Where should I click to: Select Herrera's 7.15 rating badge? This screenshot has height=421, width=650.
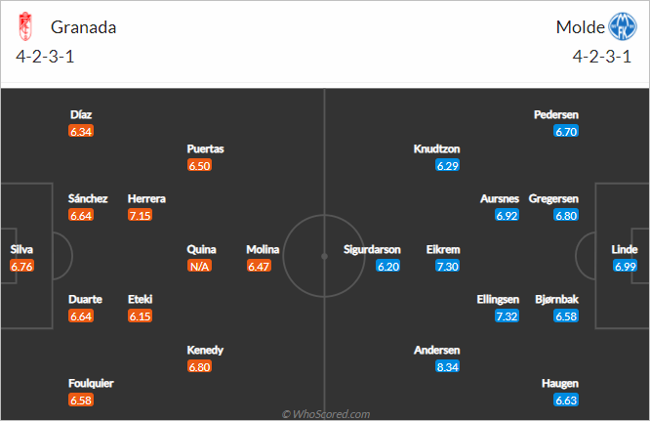(x=141, y=215)
